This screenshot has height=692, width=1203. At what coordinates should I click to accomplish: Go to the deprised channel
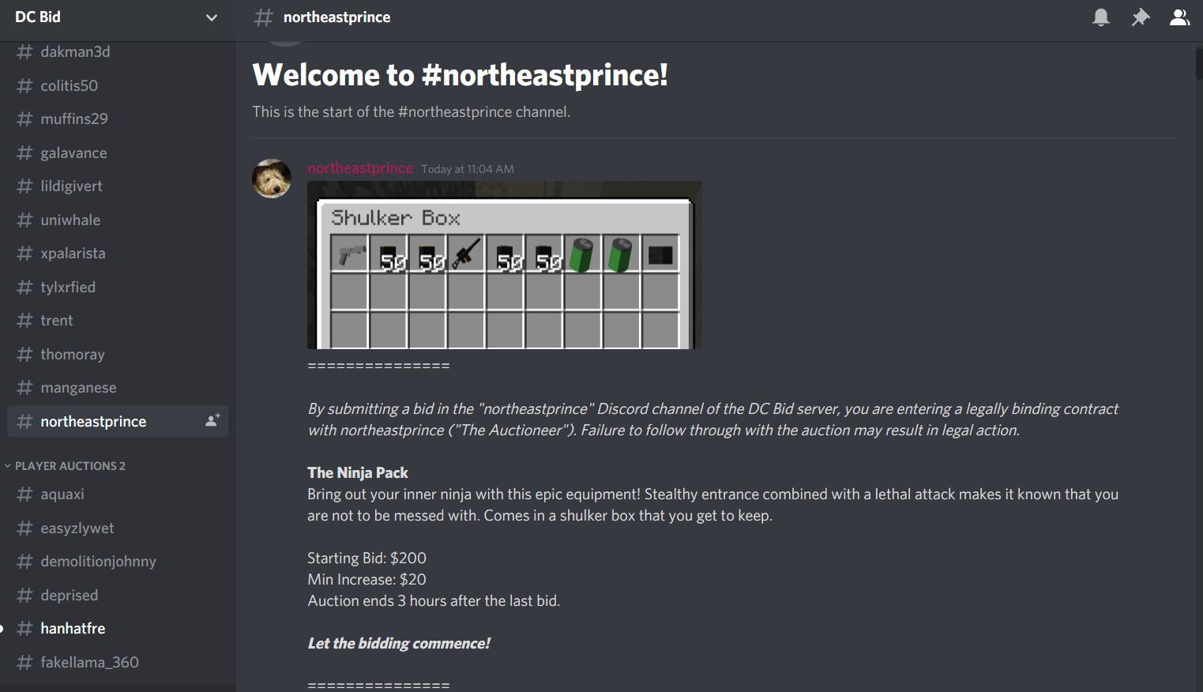click(118, 595)
